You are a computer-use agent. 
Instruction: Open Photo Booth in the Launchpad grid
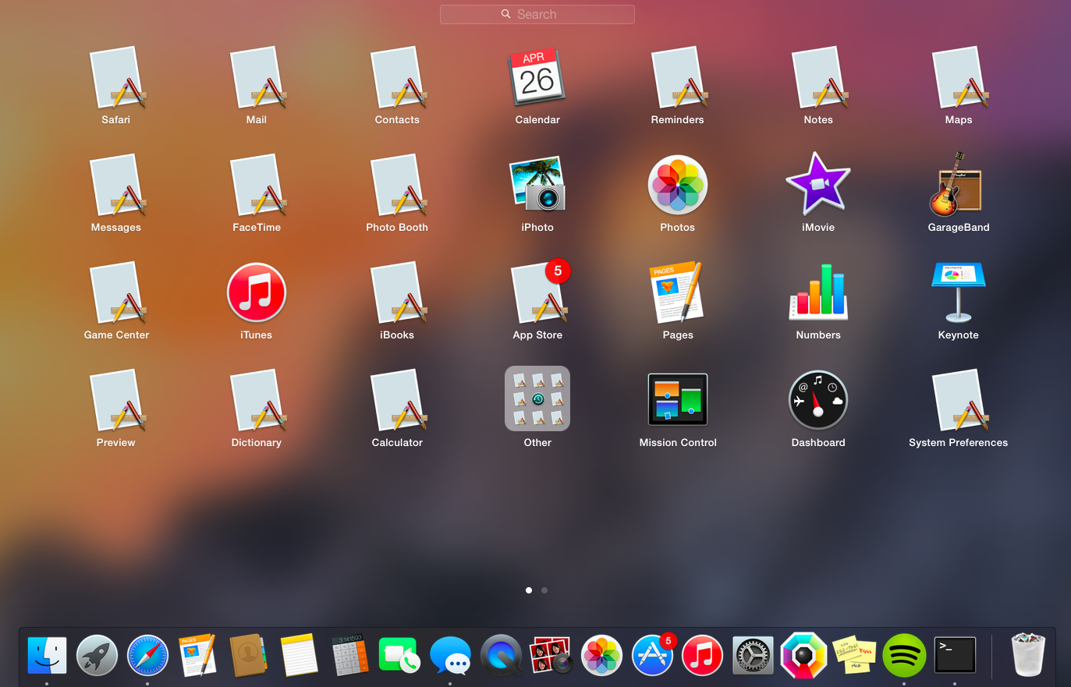coord(397,186)
